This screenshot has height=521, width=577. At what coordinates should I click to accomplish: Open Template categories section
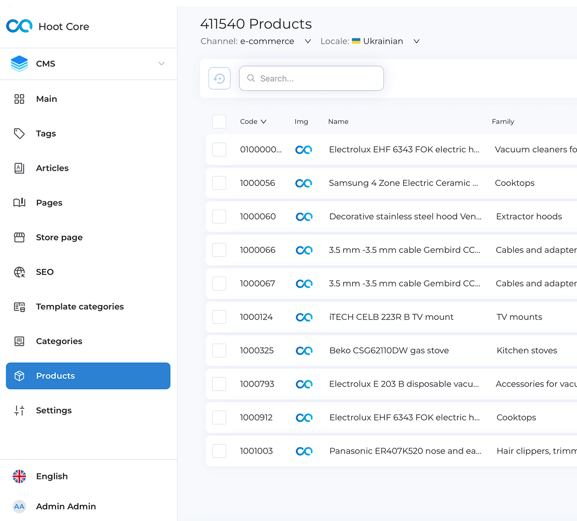(88, 307)
